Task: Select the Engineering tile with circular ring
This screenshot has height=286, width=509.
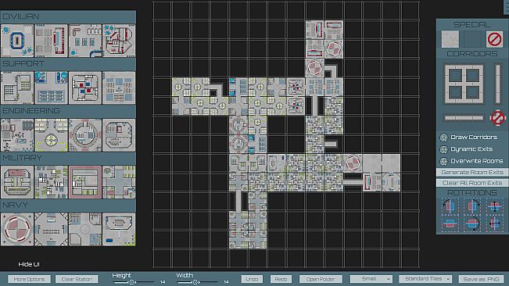Action: coord(85,135)
